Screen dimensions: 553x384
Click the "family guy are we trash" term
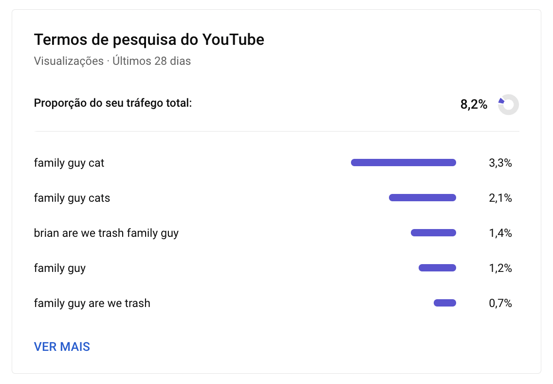(x=92, y=303)
